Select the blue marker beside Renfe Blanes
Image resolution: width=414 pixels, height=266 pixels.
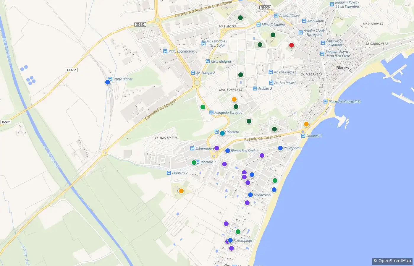(x=108, y=82)
